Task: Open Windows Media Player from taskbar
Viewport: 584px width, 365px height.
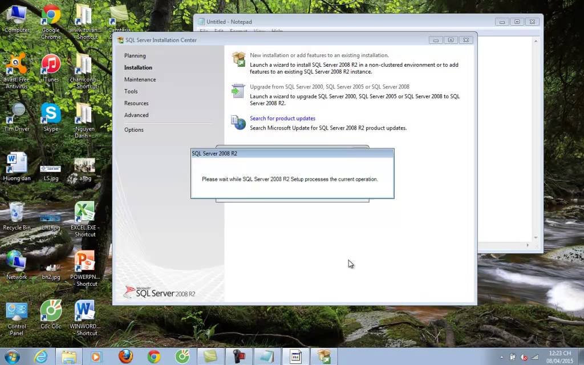Action: (x=96, y=357)
